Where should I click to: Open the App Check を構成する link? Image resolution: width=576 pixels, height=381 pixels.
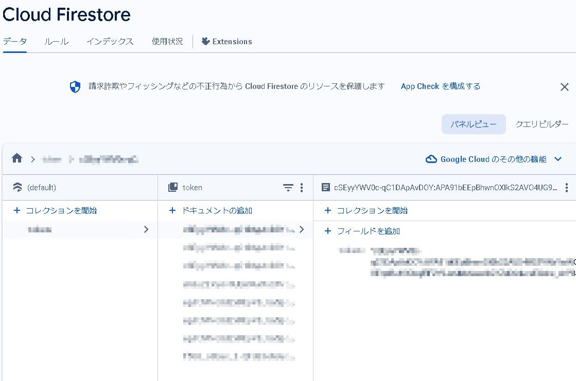click(441, 86)
